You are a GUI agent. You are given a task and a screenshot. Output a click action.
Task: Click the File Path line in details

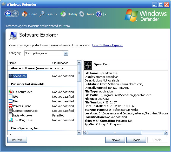coord(118,95)
